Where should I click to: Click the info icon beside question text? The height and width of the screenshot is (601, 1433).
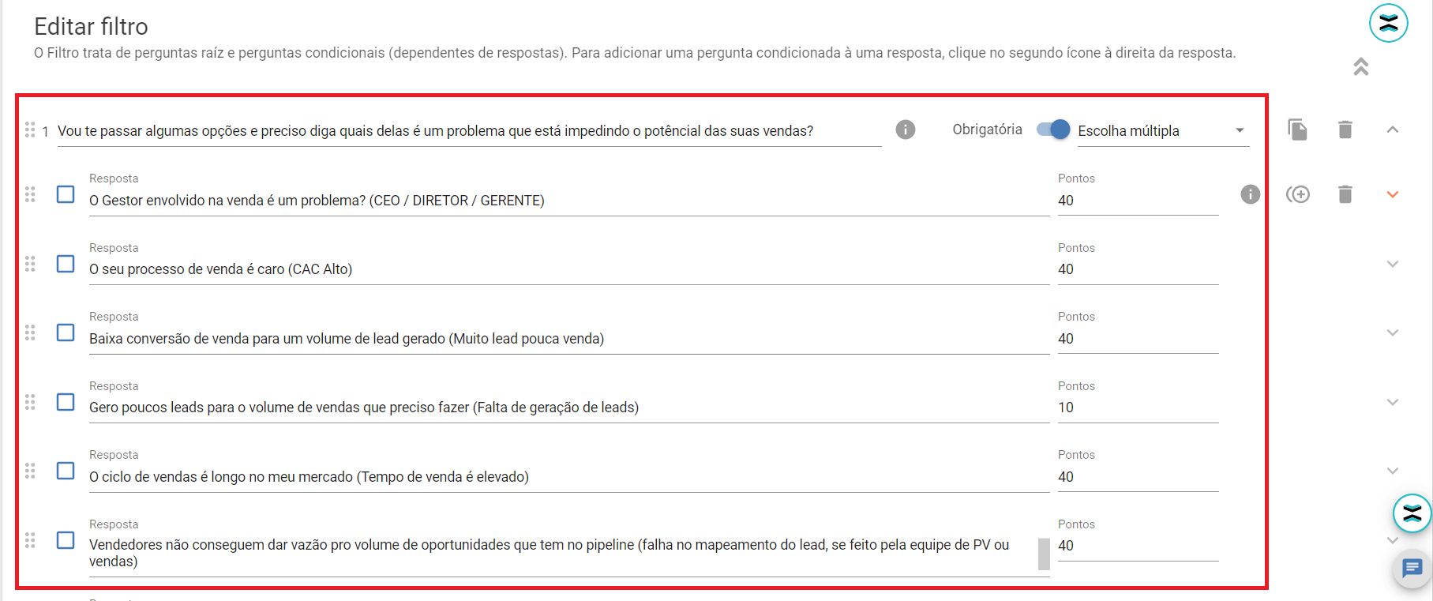(906, 130)
